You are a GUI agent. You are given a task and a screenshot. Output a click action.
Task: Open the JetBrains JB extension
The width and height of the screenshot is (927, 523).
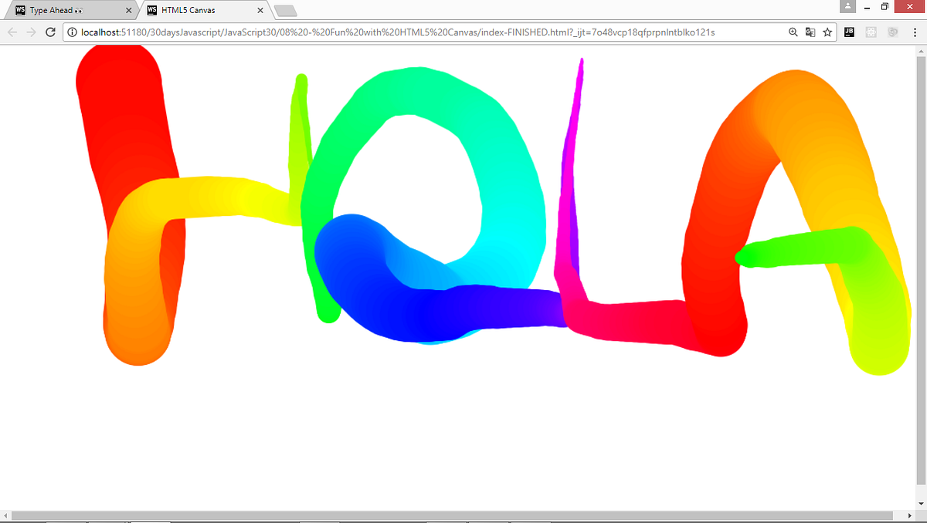coord(849,32)
